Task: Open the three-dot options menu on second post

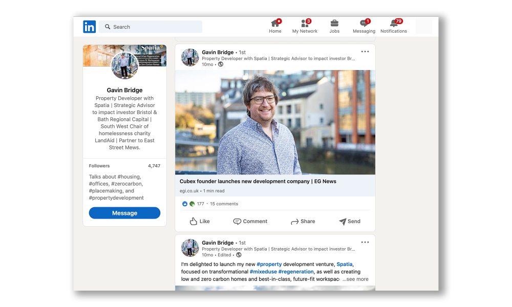Action: click(365, 242)
